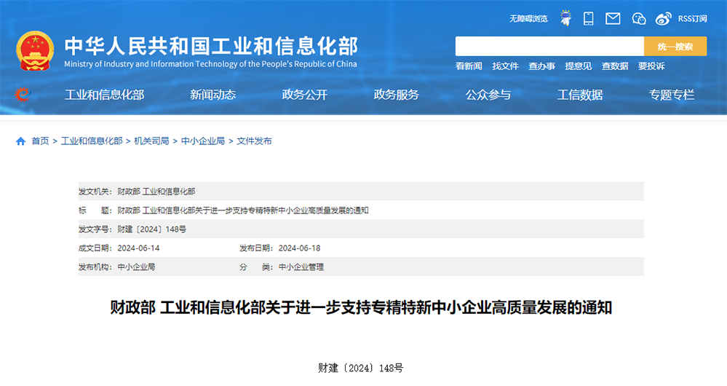Go to 中小企业局 in breadcrumb
This screenshot has height=386, width=727.
(x=203, y=141)
